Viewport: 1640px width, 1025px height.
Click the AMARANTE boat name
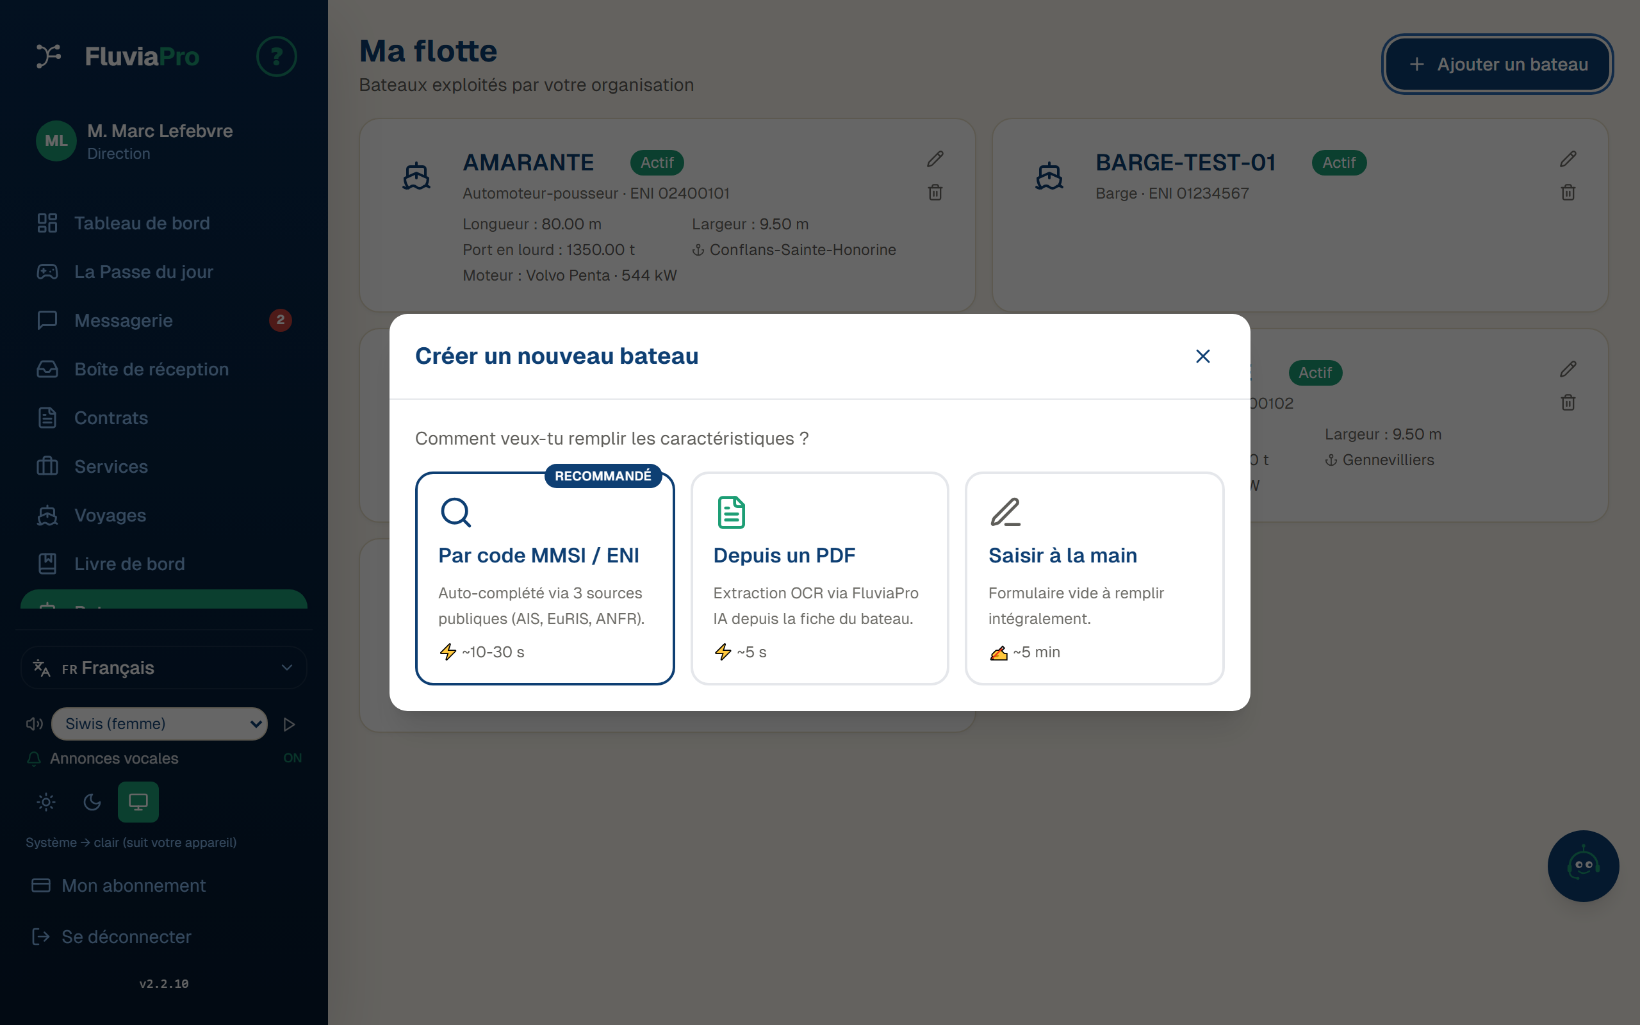pos(528,163)
